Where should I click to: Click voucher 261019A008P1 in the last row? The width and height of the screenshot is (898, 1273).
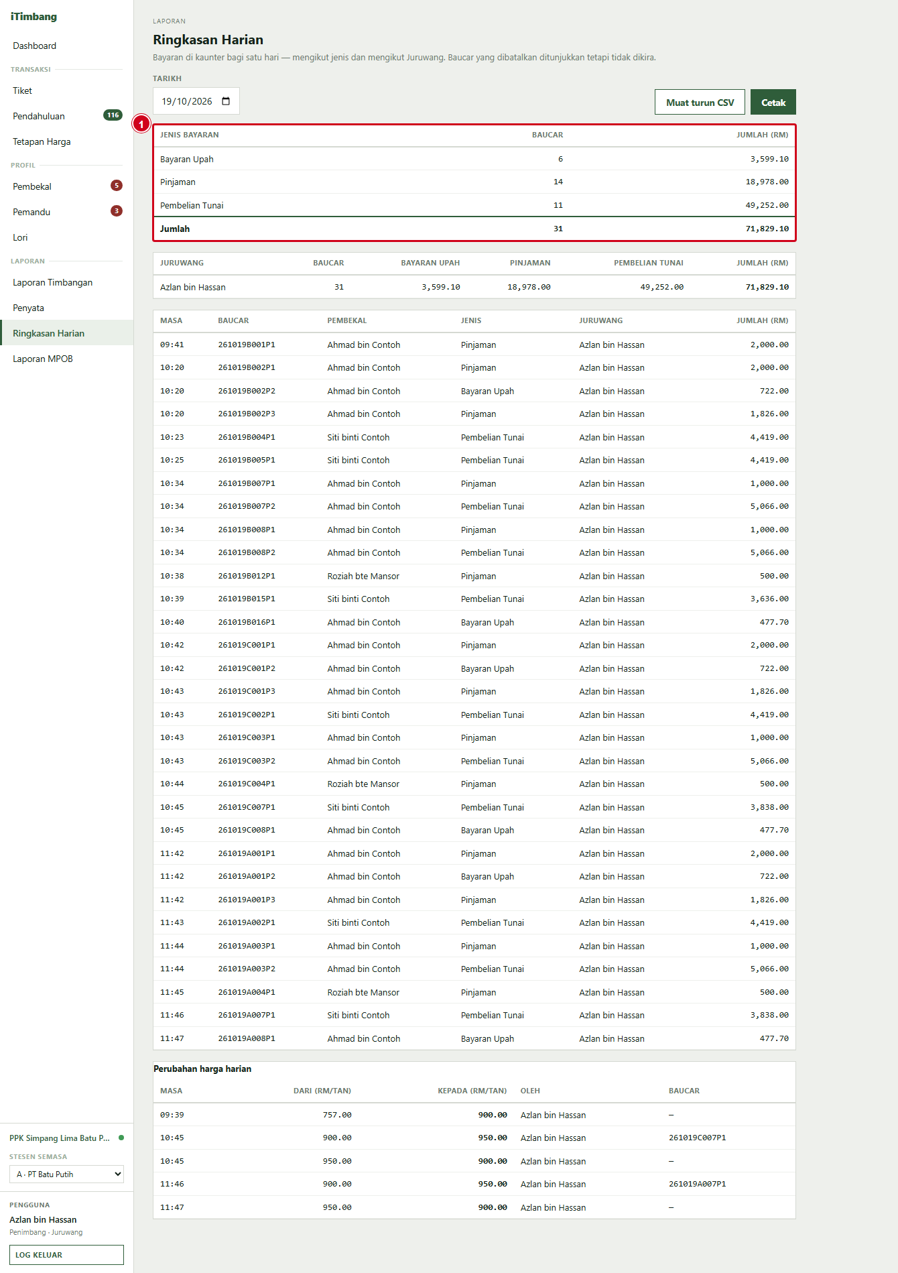247,1038
